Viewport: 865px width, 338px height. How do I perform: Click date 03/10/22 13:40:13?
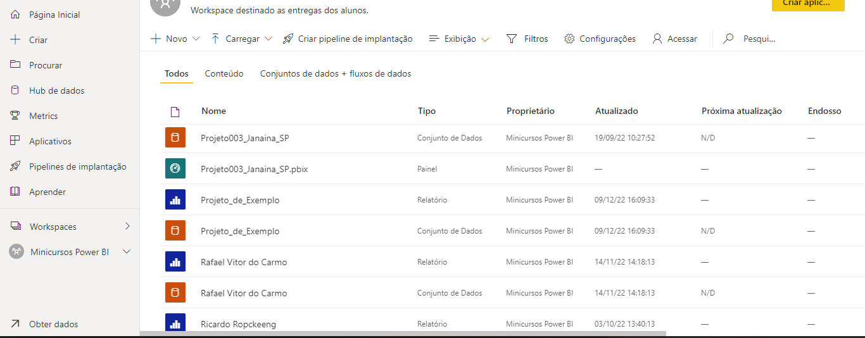coord(625,324)
